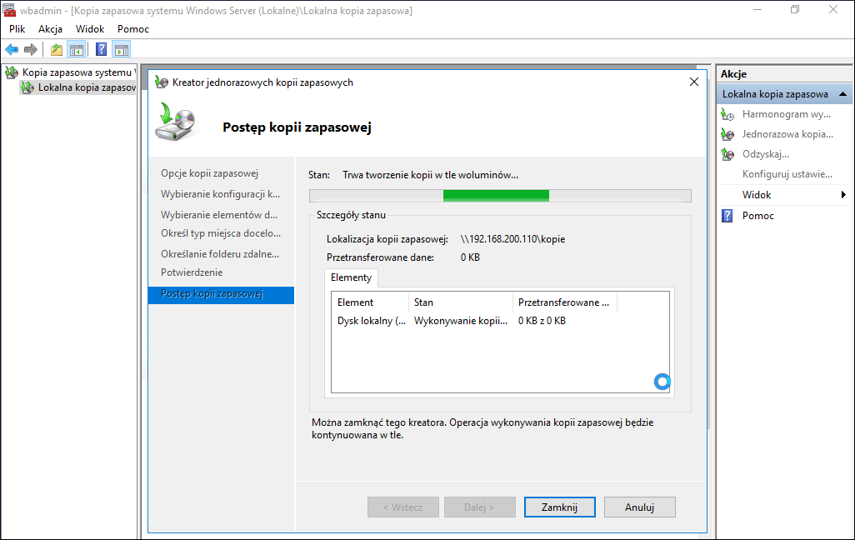Viewport: 855px width, 540px height.
Task: Click the Odzyskaj icon in Akcje pane
Action: click(x=727, y=154)
